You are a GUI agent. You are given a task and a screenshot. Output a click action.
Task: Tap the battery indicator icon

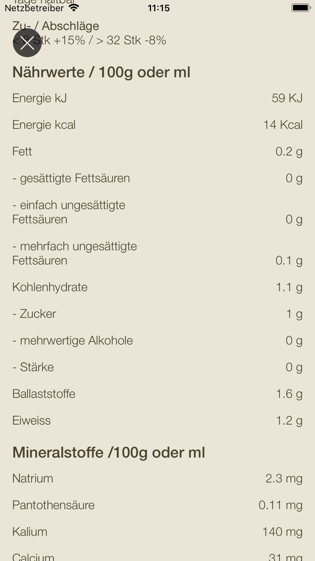coord(301,8)
